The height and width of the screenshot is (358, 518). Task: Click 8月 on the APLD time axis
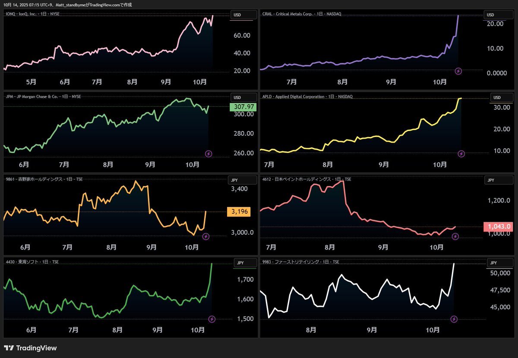tap(328, 164)
